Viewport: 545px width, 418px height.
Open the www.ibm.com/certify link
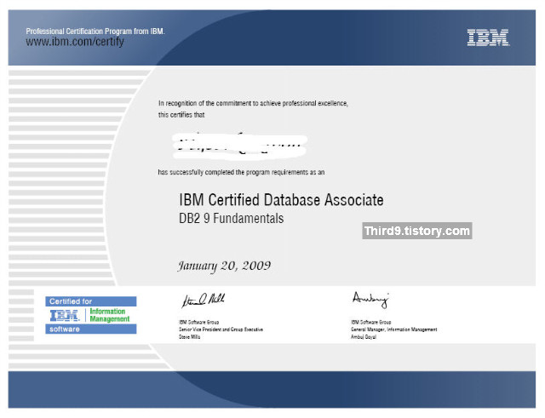click(75, 42)
